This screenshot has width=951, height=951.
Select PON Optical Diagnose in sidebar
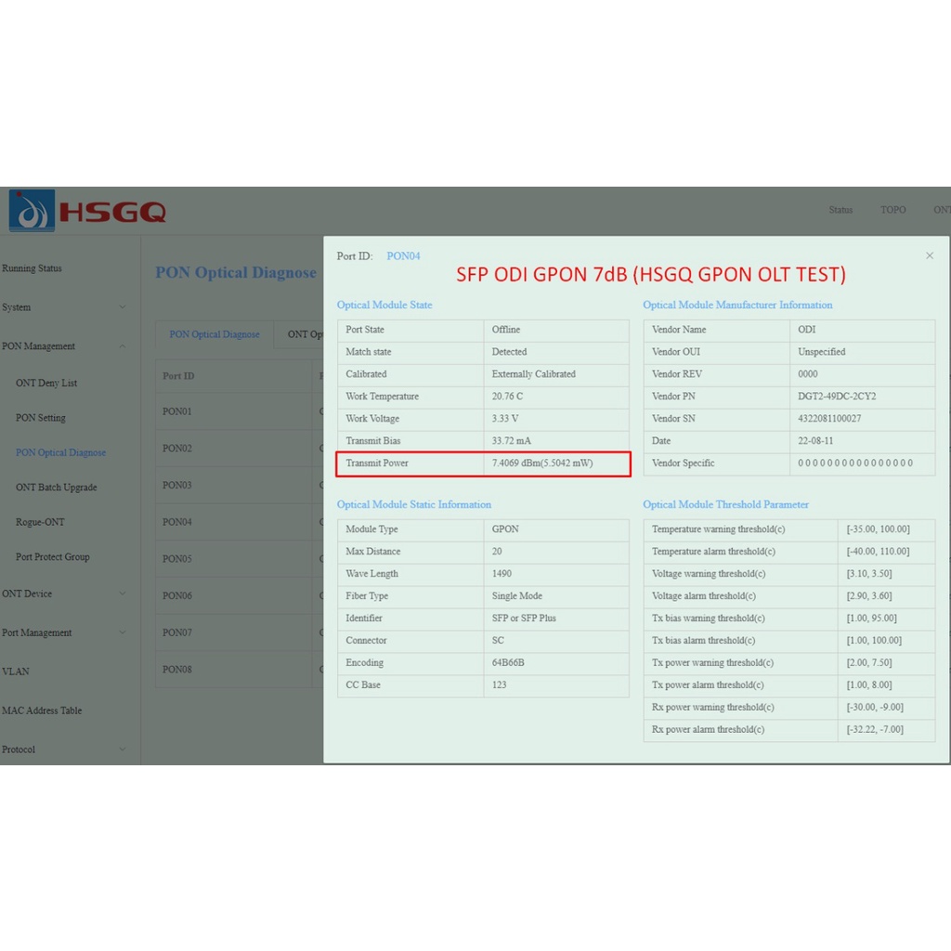pyautogui.click(x=61, y=452)
